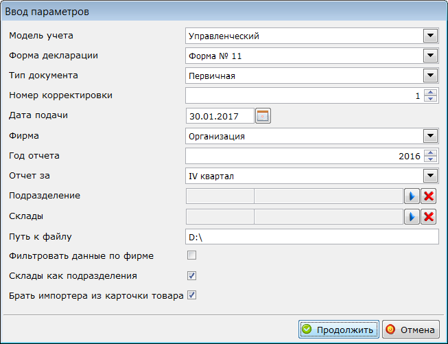
Task: Open the calendar picker for Дата подачи
Action: click(263, 116)
